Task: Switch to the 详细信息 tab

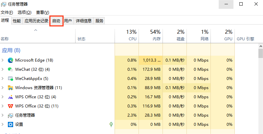Action: pyautogui.click(x=84, y=21)
